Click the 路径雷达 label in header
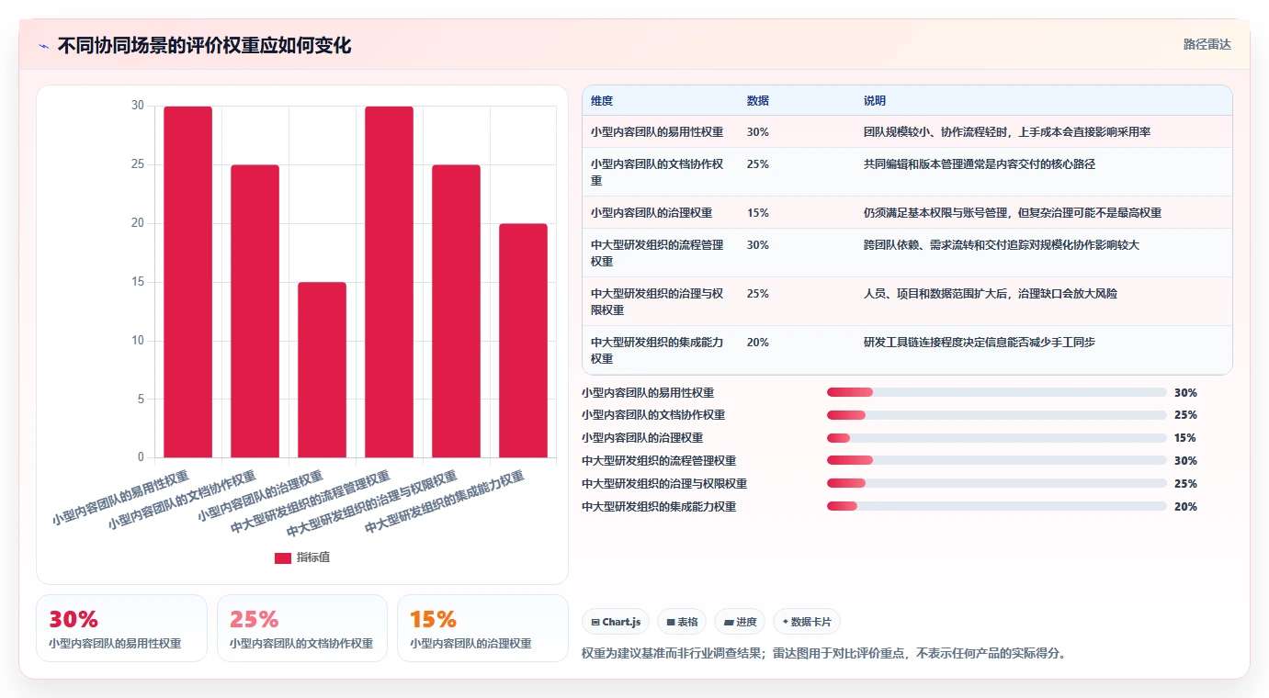Image resolution: width=1269 pixels, height=698 pixels. (x=1207, y=44)
